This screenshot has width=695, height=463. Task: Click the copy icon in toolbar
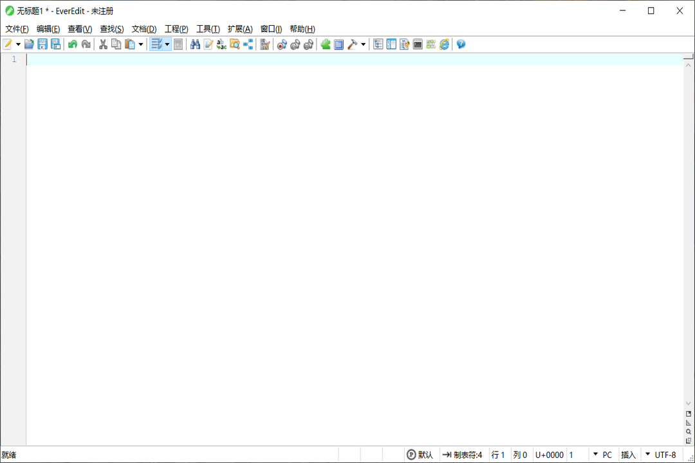(116, 44)
